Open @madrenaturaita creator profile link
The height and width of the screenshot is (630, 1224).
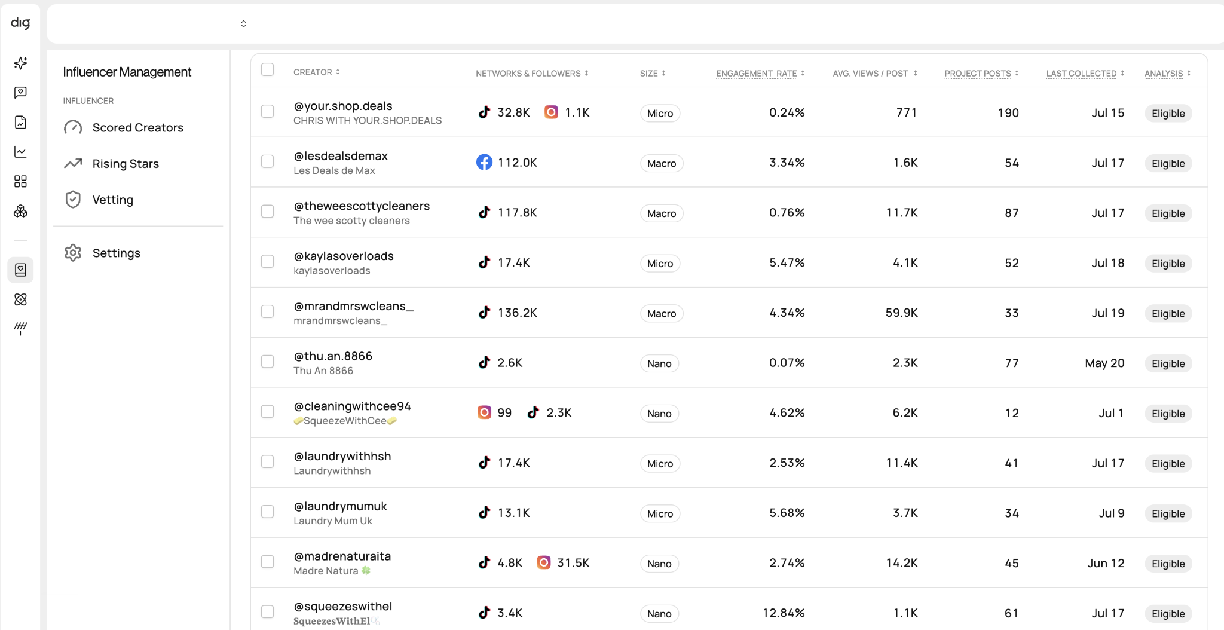[342, 556]
